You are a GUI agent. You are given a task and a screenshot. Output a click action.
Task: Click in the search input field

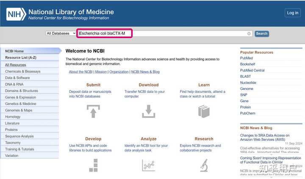[x=161, y=34]
